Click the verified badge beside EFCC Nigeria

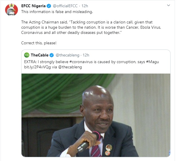49,6
